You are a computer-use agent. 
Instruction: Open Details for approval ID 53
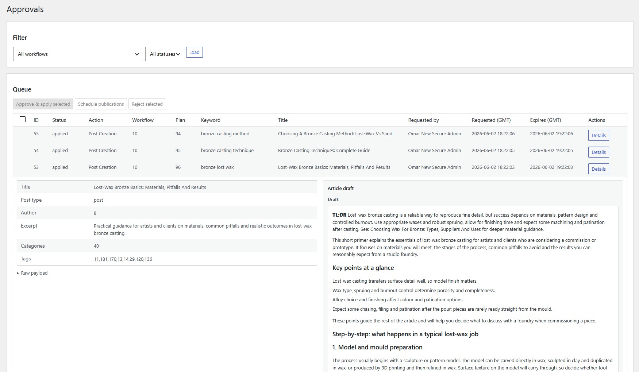[x=598, y=169]
